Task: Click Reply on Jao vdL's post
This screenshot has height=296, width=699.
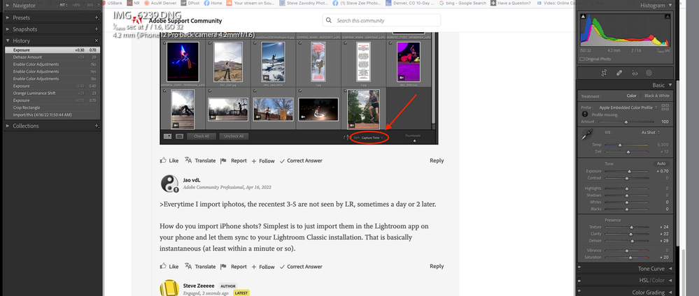Action: (x=437, y=266)
